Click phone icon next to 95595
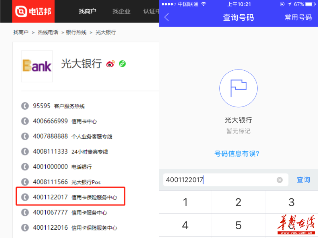The height and width of the screenshot is (238, 318). (25, 106)
